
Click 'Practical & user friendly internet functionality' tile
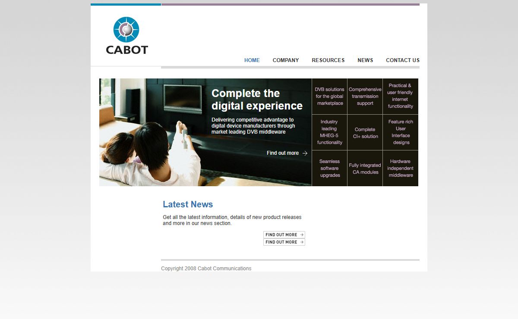click(401, 96)
